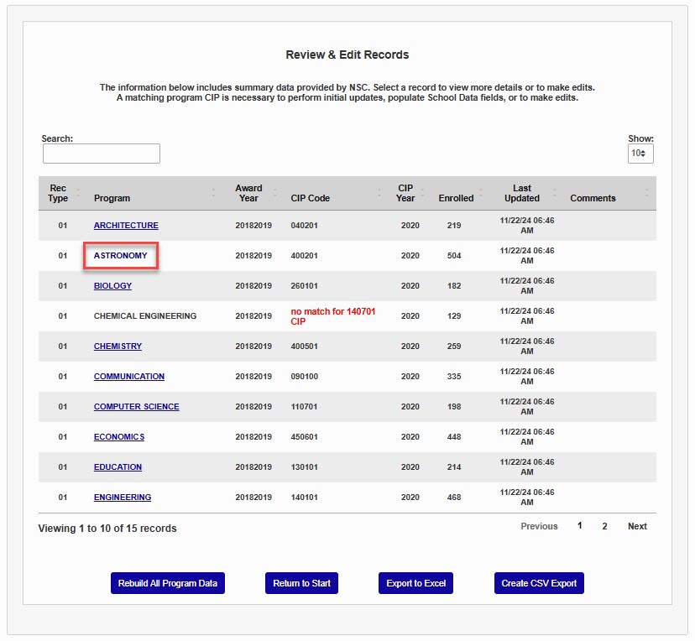Click the Return to Start button
695x641 pixels.
click(301, 584)
